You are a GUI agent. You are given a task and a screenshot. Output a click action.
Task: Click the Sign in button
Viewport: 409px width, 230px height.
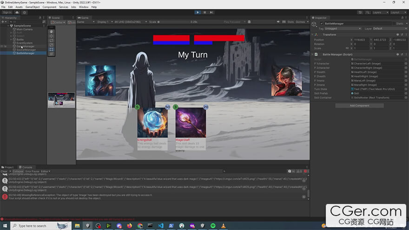click(7, 12)
